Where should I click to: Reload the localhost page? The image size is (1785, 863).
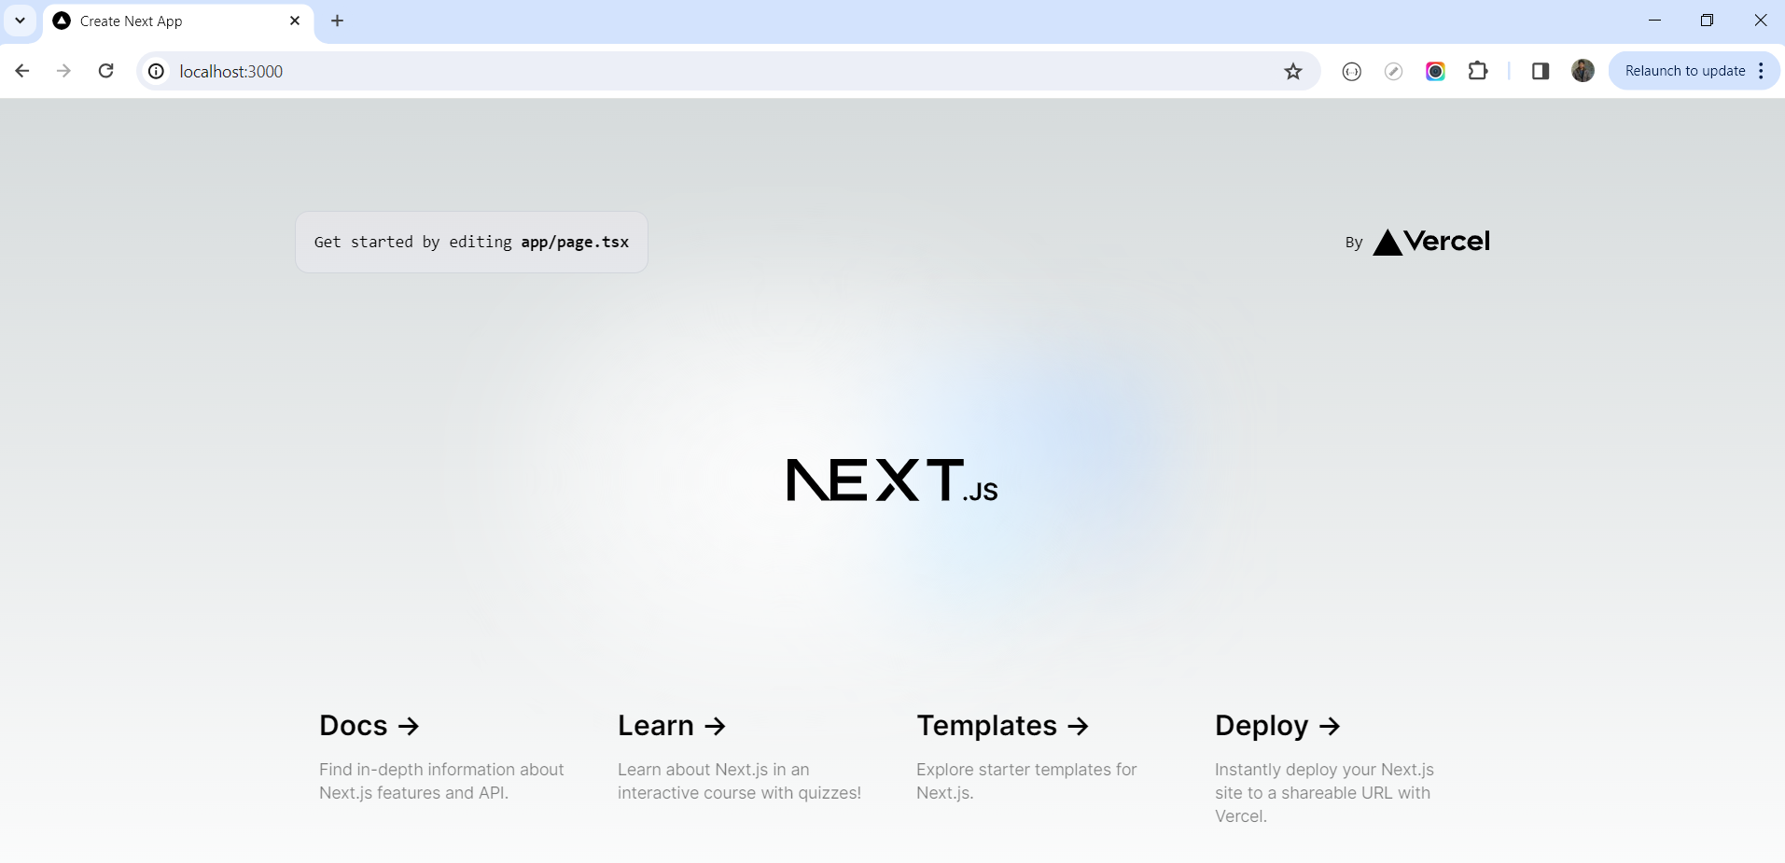pos(106,71)
